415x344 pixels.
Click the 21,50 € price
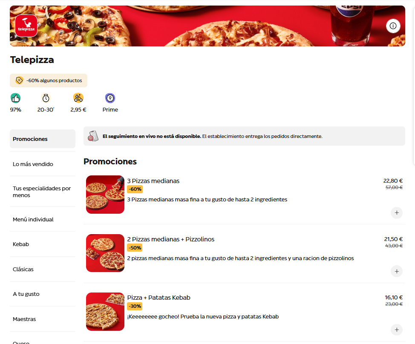[x=393, y=239]
